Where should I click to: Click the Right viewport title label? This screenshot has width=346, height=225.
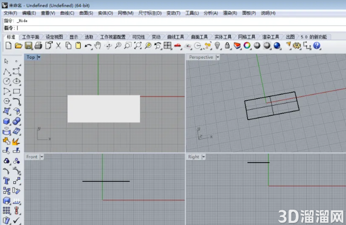[x=193, y=157]
